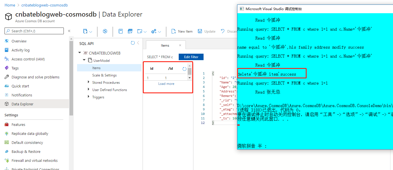Click the hexagonal Synapse Link toolbar icon

105,31
